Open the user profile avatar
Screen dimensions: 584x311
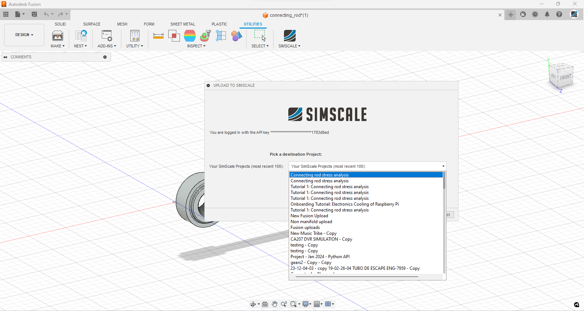click(x=574, y=14)
